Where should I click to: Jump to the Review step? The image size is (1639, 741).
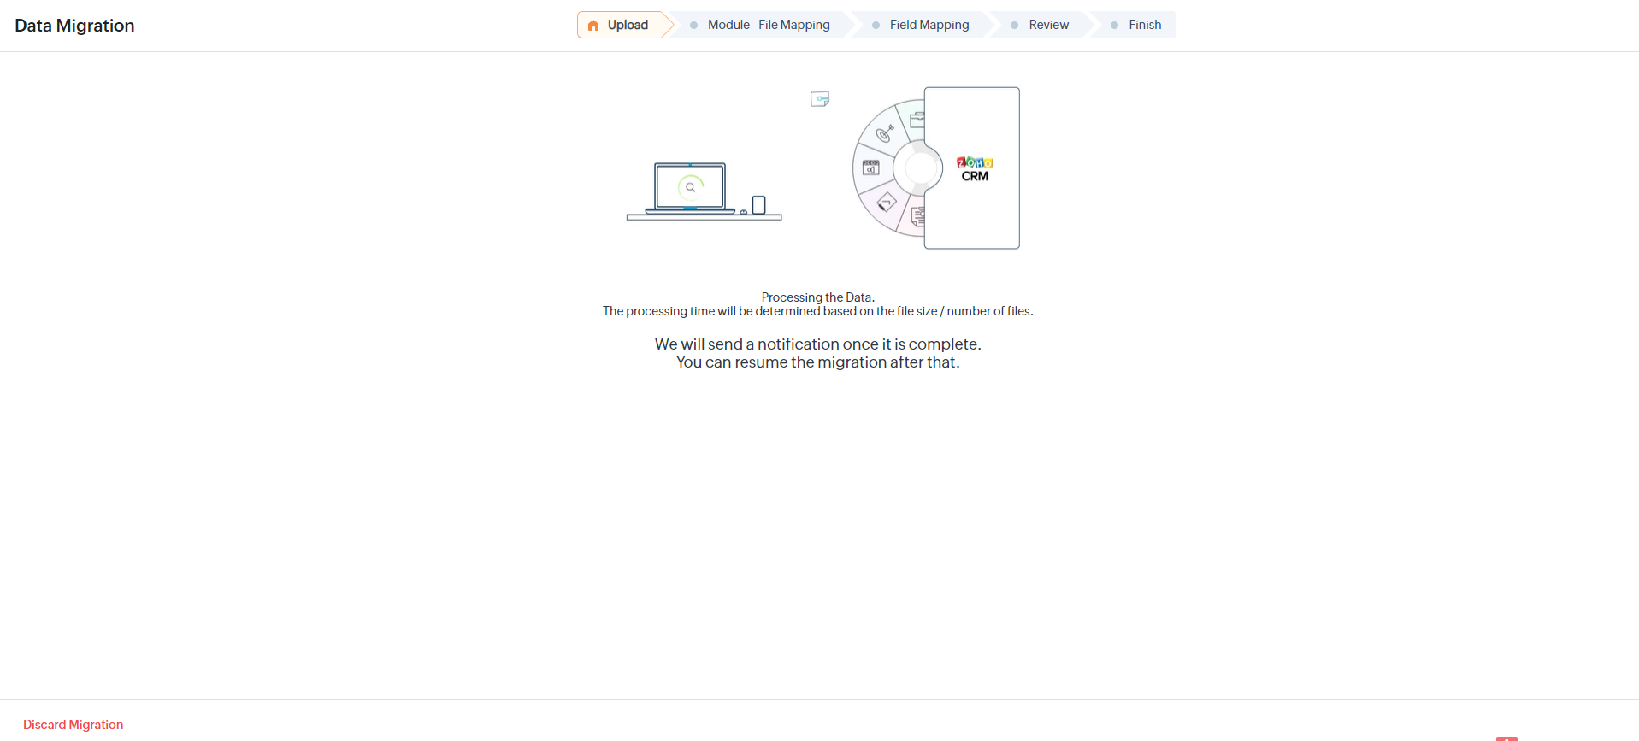pos(1048,25)
